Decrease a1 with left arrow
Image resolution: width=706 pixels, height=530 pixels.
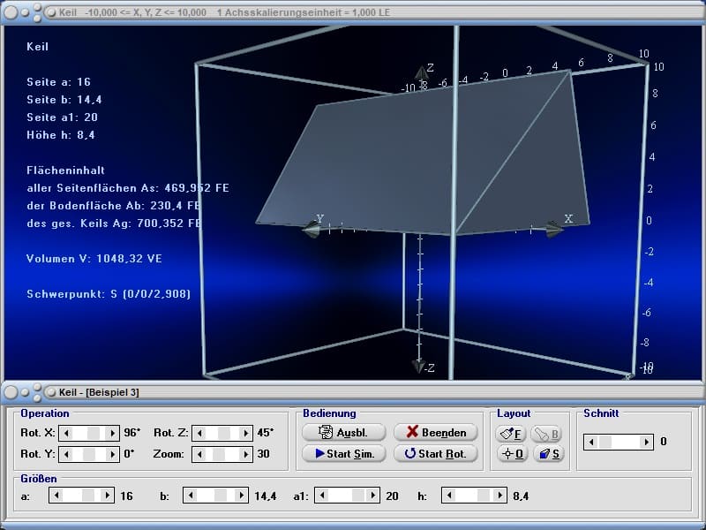(322, 496)
